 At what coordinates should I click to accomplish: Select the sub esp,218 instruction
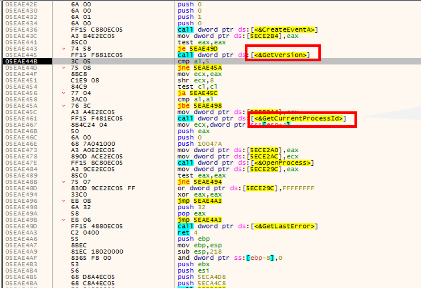tap(200, 252)
